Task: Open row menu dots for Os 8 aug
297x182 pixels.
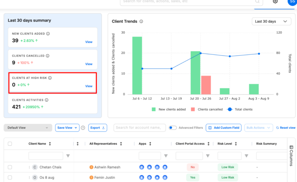Action: point(29,177)
